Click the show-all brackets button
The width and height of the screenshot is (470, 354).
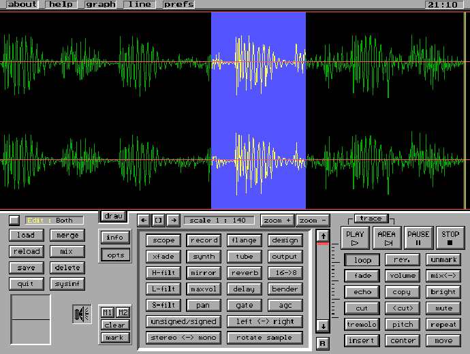coord(159,221)
